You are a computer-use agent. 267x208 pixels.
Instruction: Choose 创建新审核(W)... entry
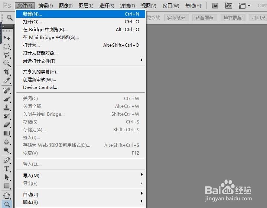point(81,80)
